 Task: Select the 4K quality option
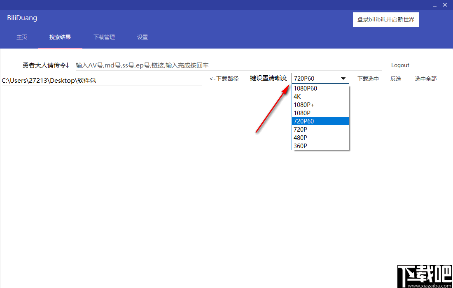pyautogui.click(x=297, y=96)
